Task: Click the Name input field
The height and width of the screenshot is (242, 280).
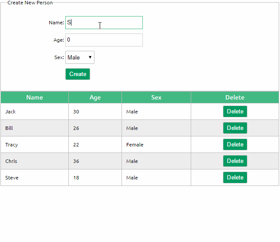Action: pos(104,23)
